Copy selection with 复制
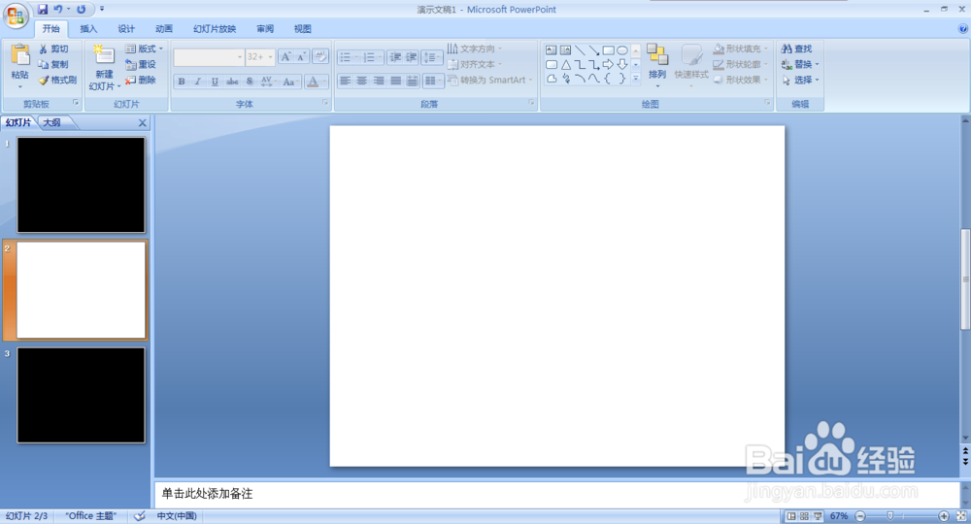The width and height of the screenshot is (971, 524). [x=53, y=64]
